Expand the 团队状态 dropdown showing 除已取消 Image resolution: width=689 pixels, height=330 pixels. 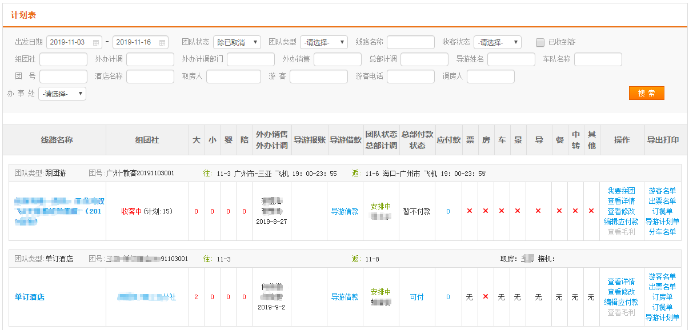pos(237,42)
